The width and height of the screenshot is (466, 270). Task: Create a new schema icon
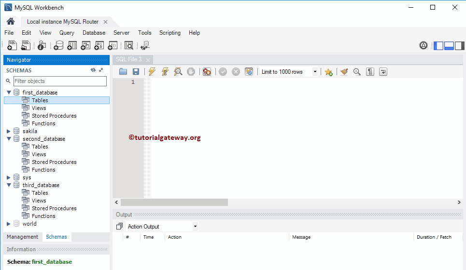click(58, 45)
